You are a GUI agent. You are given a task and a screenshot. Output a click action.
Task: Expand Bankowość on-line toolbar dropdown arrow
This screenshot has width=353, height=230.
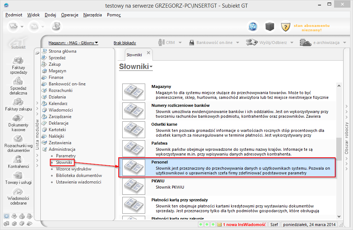[x=238, y=43]
